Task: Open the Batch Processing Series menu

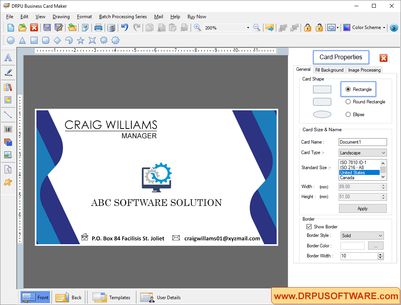Action: pos(123,17)
